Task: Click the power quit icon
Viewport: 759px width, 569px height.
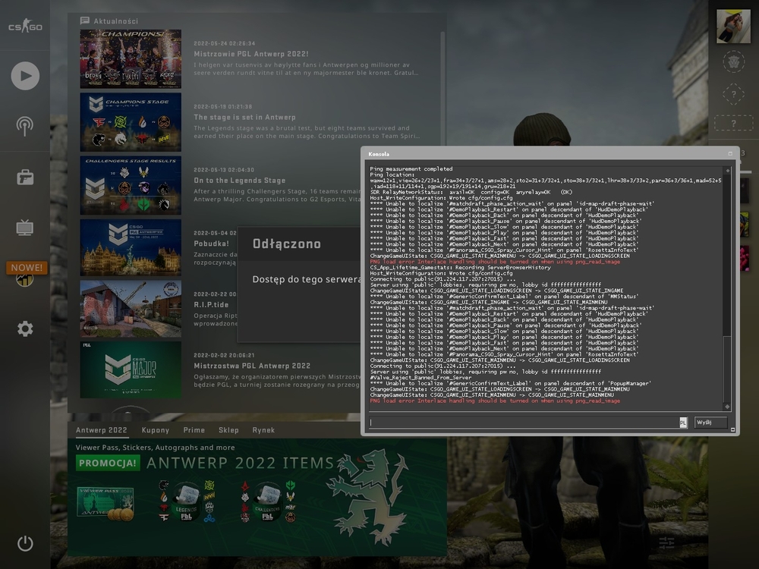Action: [x=25, y=543]
